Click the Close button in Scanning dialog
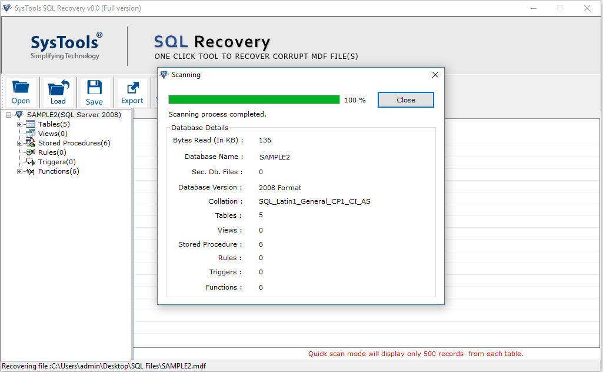The height and width of the screenshot is (372, 603). [x=406, y=100]
